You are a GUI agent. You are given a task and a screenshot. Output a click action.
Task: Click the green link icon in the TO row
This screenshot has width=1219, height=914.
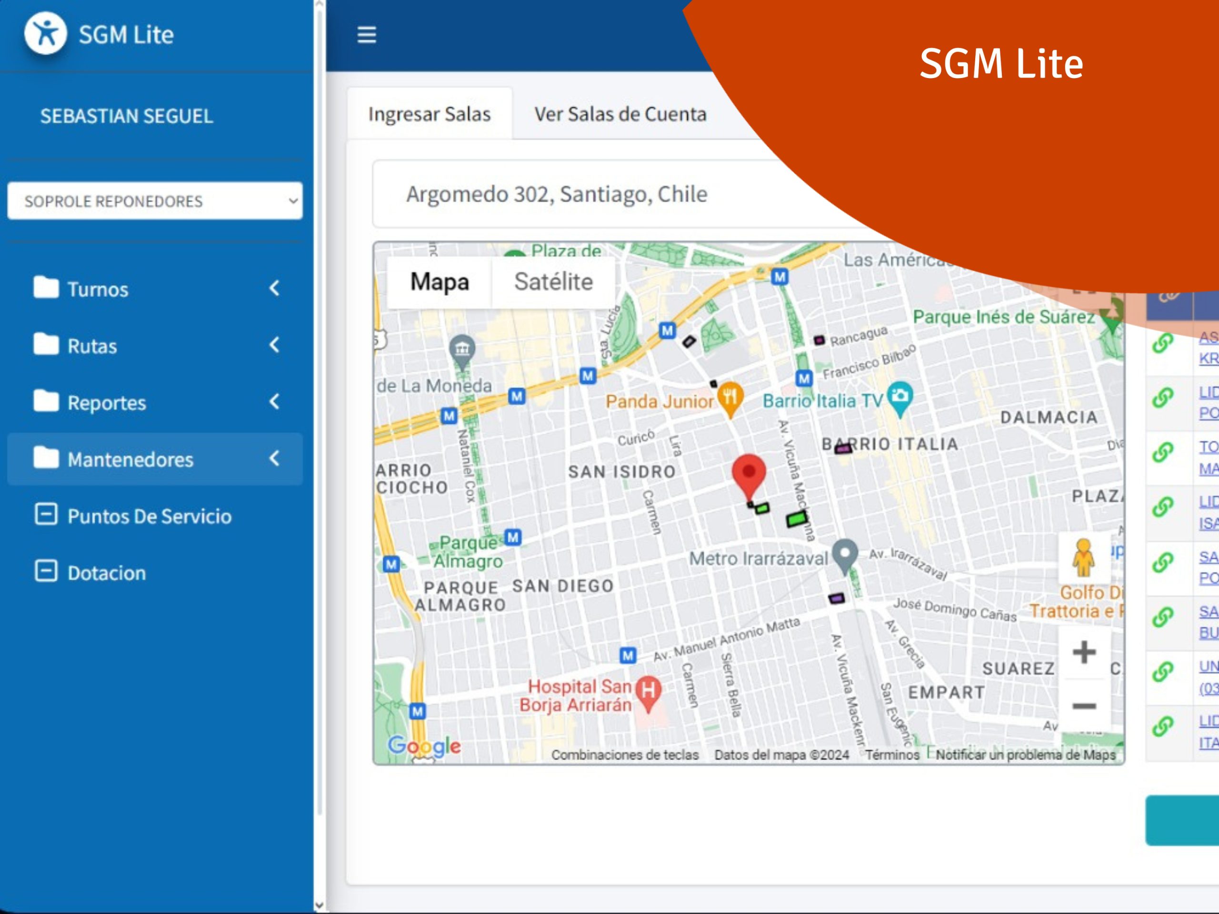(1163, 452)
